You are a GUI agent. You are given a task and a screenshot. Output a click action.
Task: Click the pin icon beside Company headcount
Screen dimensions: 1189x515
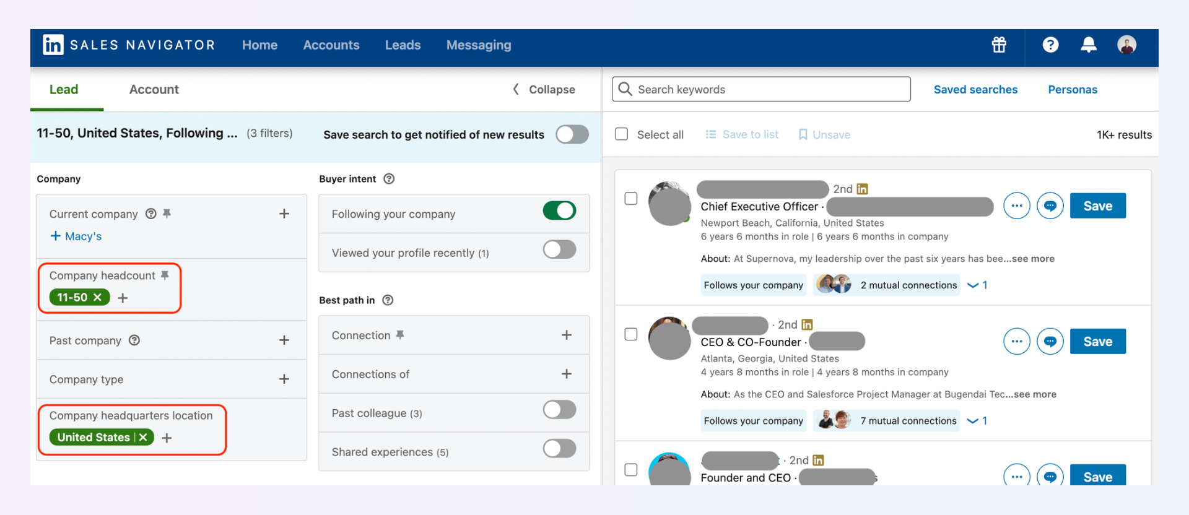165,275
